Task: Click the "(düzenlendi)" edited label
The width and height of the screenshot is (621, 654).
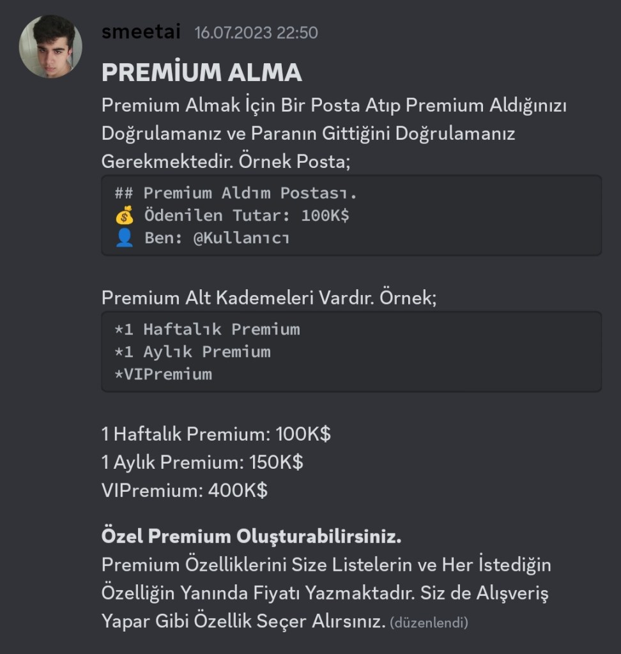Action: 429,622
